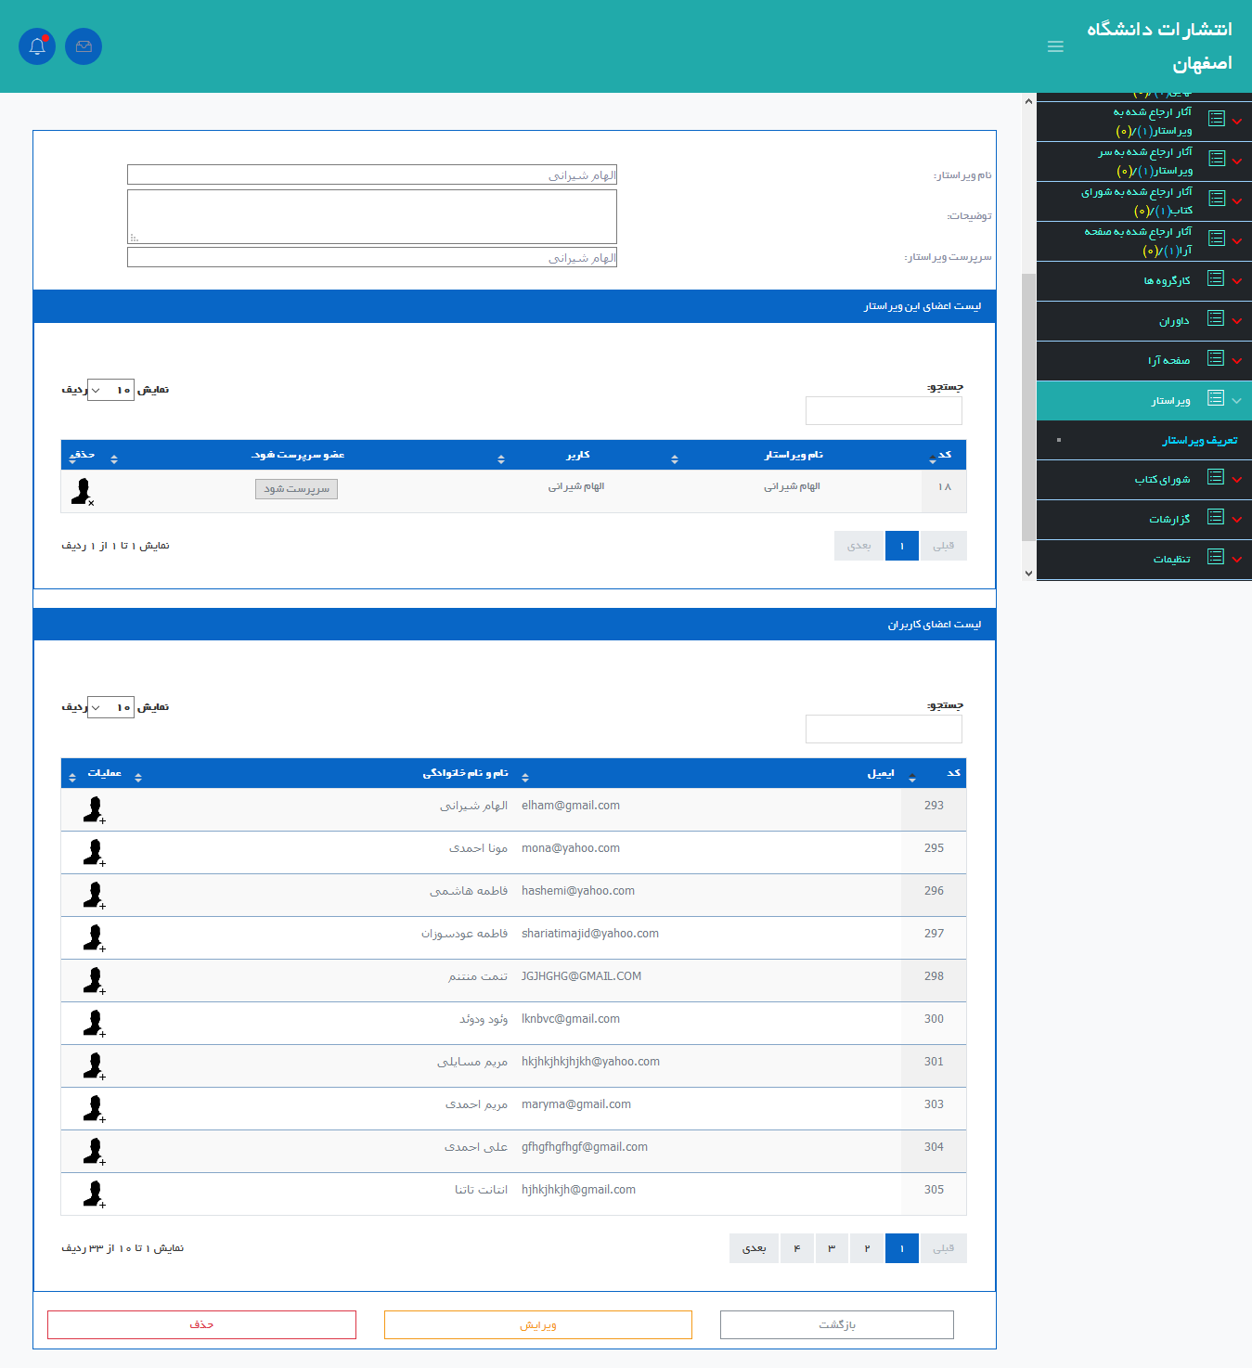Open the inbox messages icon
Screen dimensions: 1252x1368
[84, 46]
